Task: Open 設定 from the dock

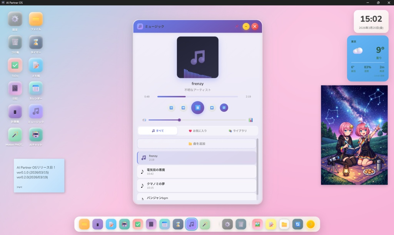Action: point(227,224)
